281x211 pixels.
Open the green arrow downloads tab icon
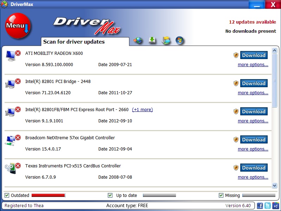tap(152, 40)
